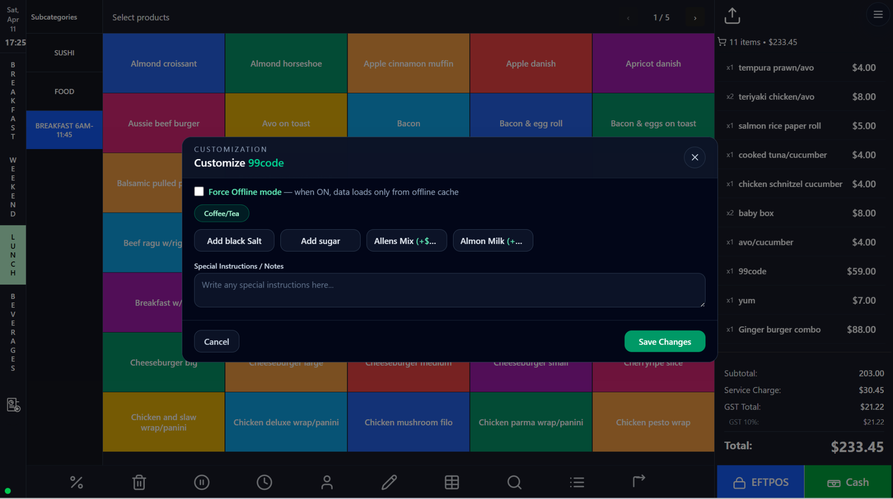Viewport: 893px width, 499px height.
Task: Click the green online status dot
Action: [7, 491]
